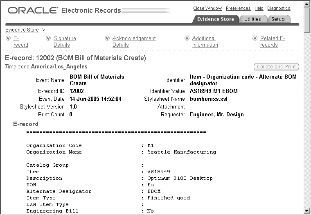The height and width of the screenshot is (215, 311).
Task: Click the Alternate Designator value EBOM
Action: tap(154, 191)
